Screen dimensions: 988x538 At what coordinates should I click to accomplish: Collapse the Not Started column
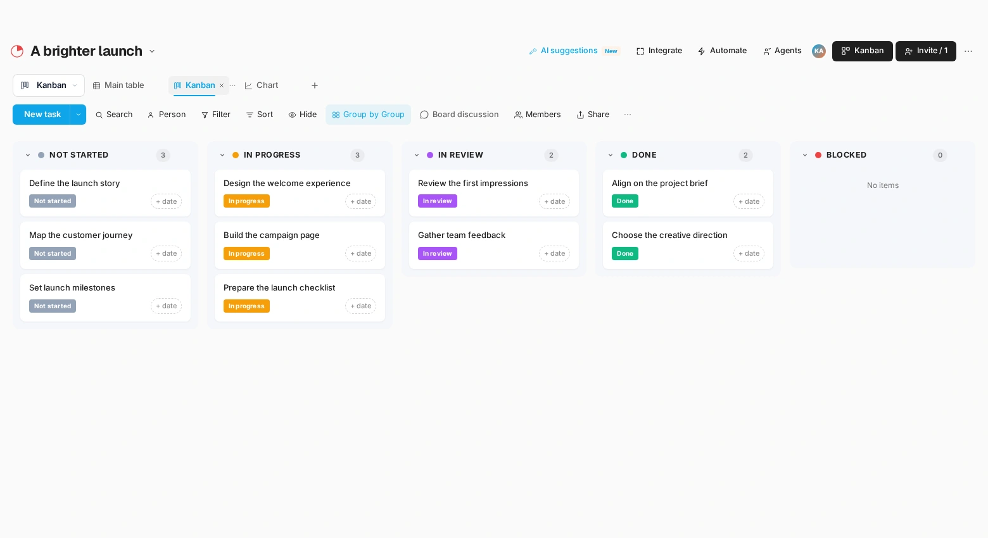(x=28, y=155)
